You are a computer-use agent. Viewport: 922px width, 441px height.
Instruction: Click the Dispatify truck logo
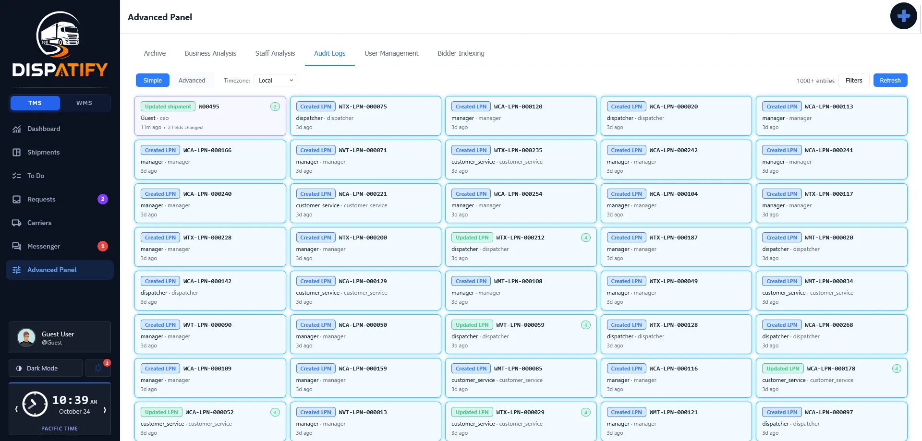pyautogui.click(x=60, y=44)
